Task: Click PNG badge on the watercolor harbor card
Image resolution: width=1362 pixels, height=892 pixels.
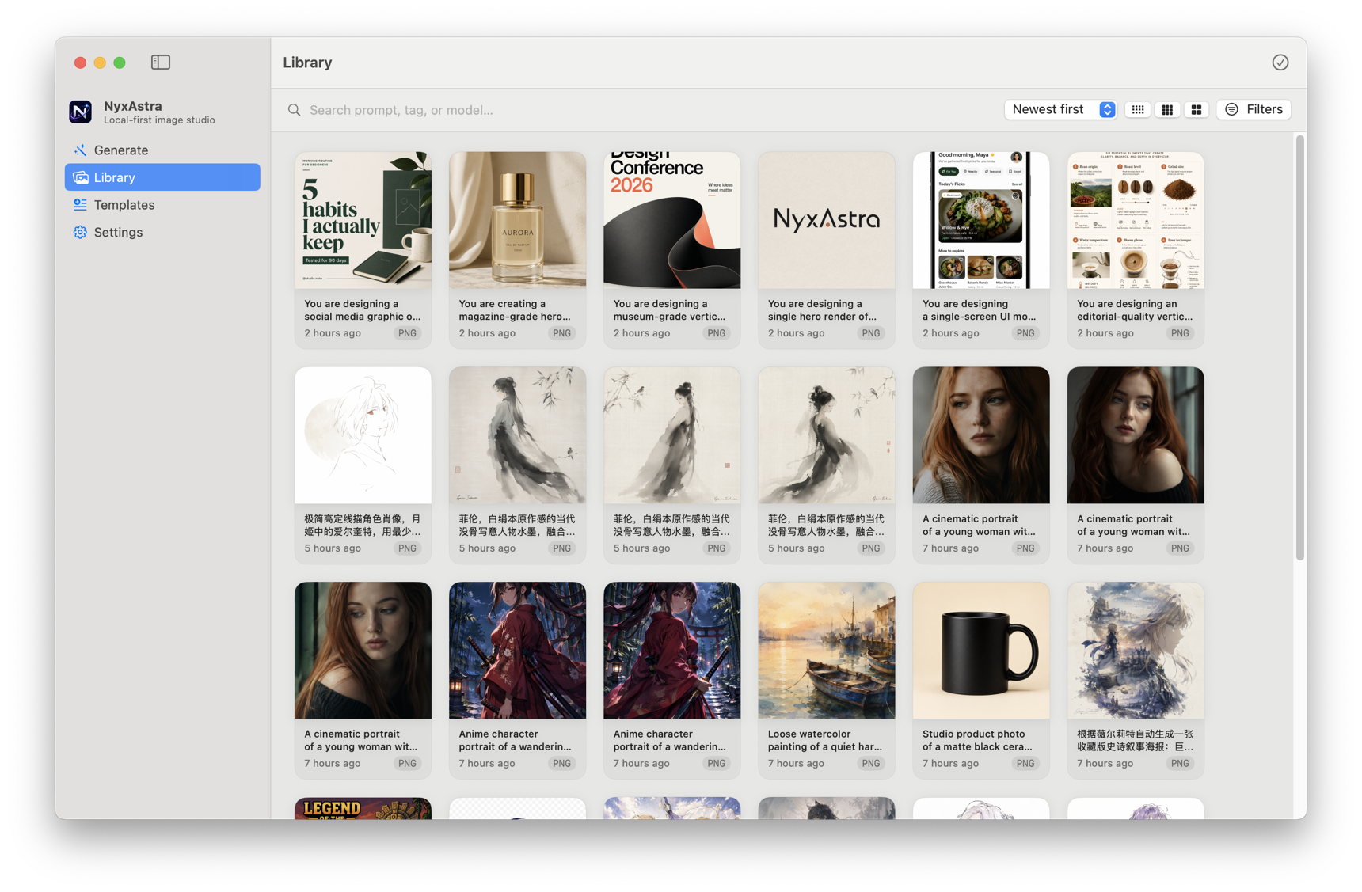Action: (x=871, y=764)
